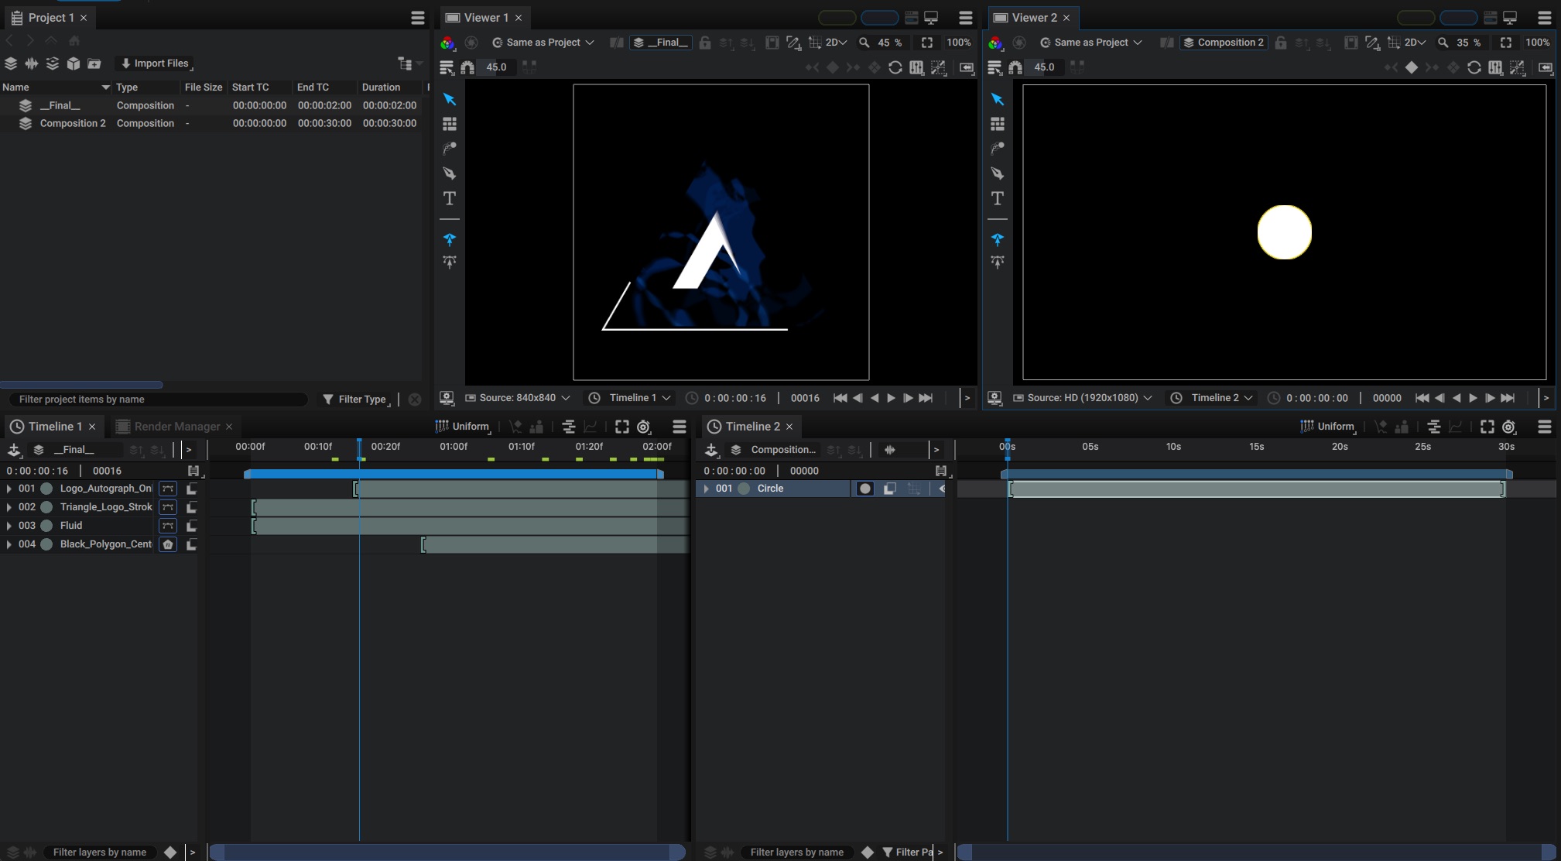Click the Project panel horizontal scrollbar
Viewport: 1561px width, 861px height.
pyautogui.click(x=81, y=385)
